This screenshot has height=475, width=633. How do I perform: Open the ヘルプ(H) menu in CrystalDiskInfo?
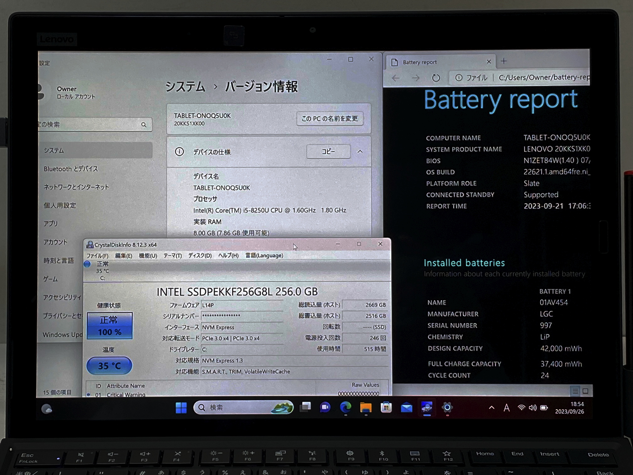pyautogui.click(x=228, y=256)
